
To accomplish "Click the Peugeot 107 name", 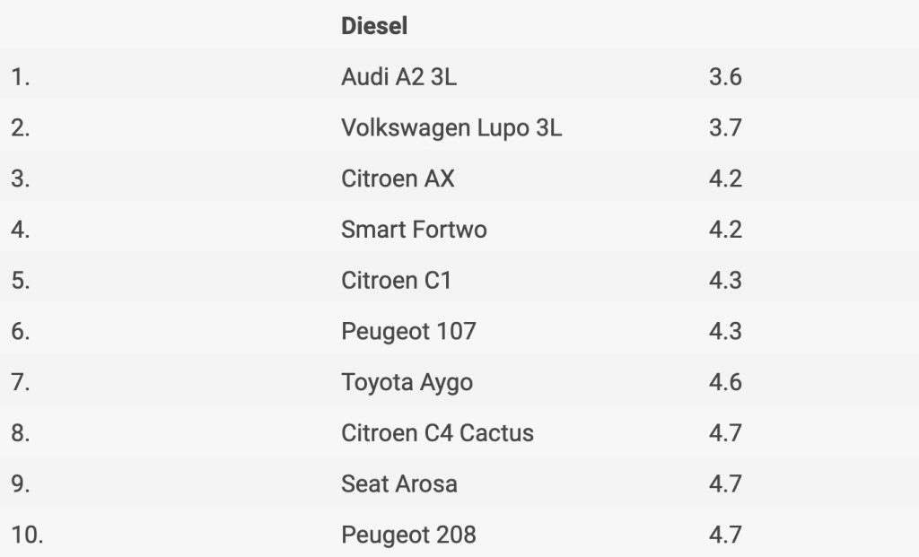I will click(408, 332).
